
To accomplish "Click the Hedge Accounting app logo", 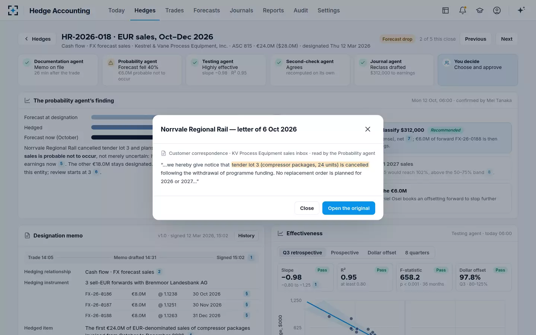I will pos(13,10).
